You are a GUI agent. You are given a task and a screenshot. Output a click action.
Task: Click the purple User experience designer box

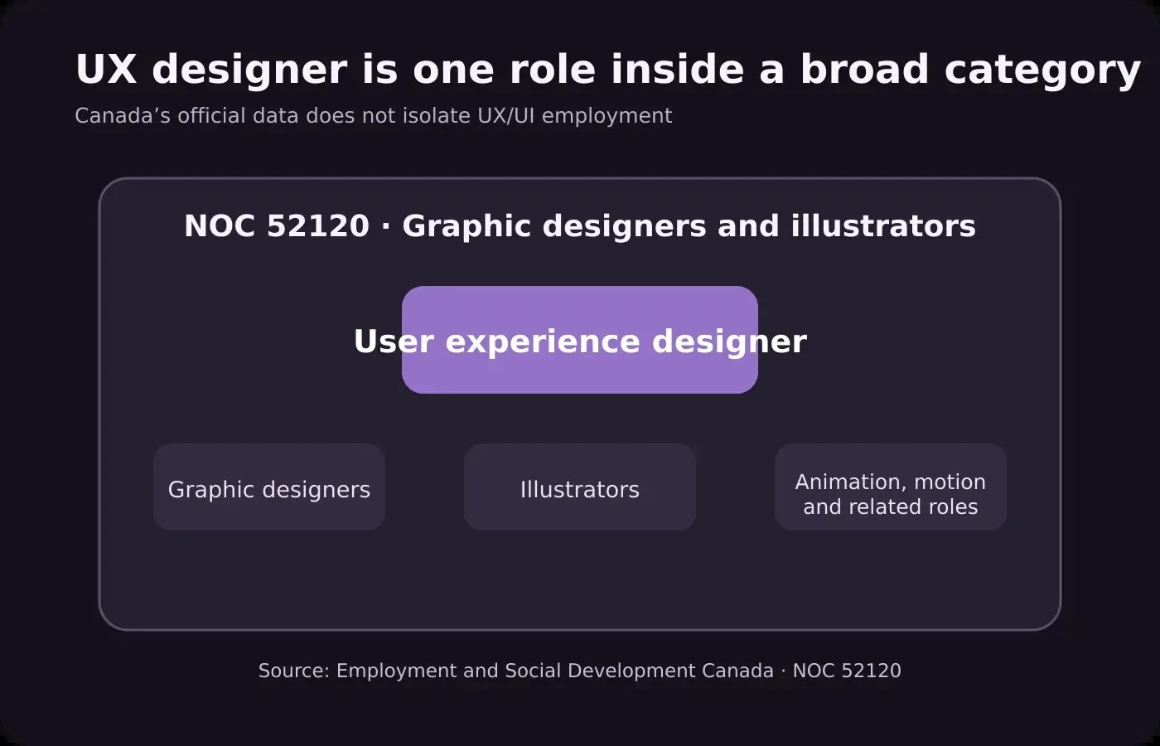pyautogui.click(x=580, y=340)
